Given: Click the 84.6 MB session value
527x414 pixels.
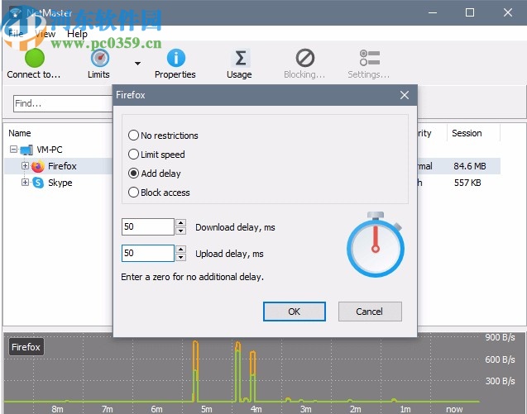Looking at the screenshot, I should pos(470,166).
